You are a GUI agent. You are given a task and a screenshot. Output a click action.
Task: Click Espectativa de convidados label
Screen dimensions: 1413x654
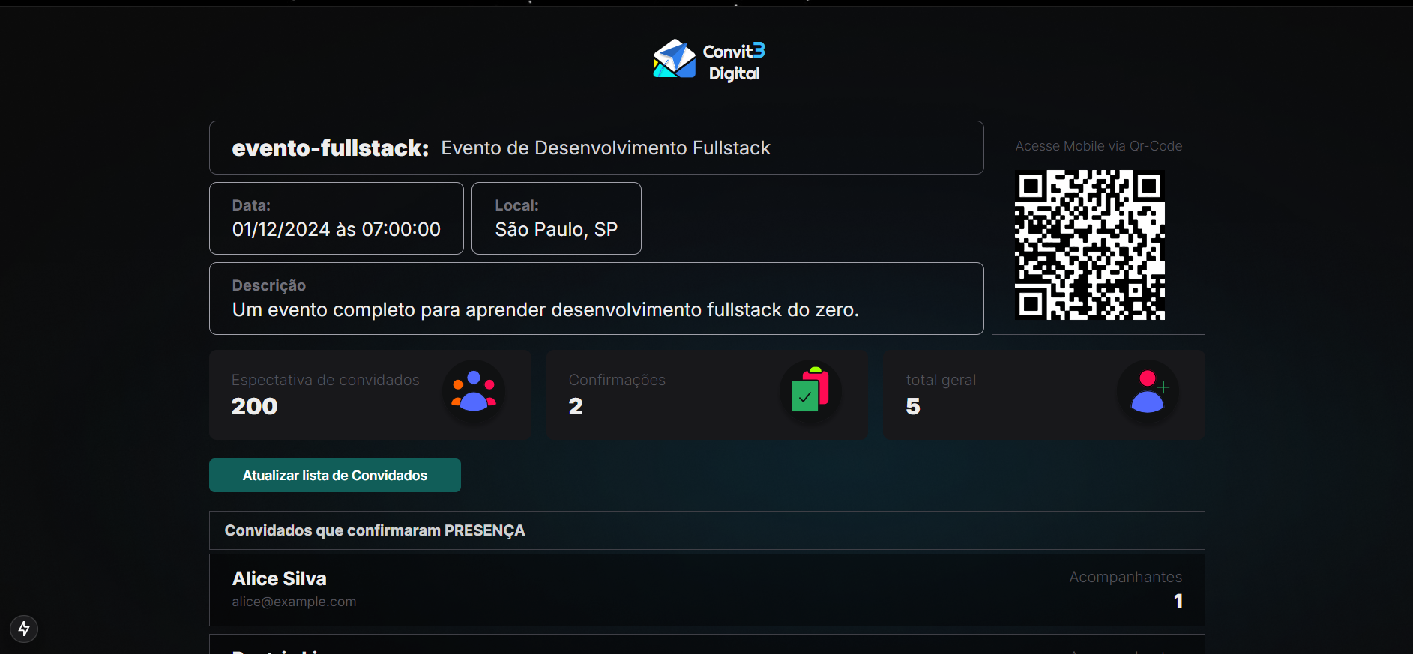tap(325, 380)
